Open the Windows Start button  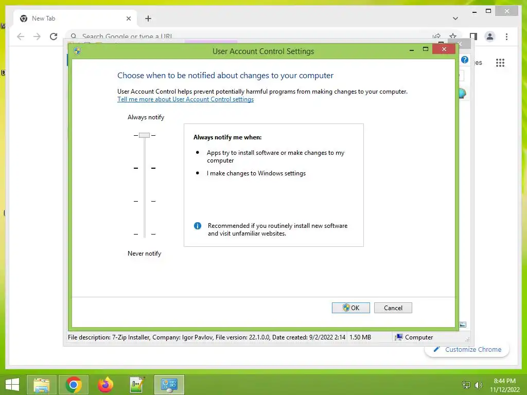pyautogui.click(x=12, y=385)
